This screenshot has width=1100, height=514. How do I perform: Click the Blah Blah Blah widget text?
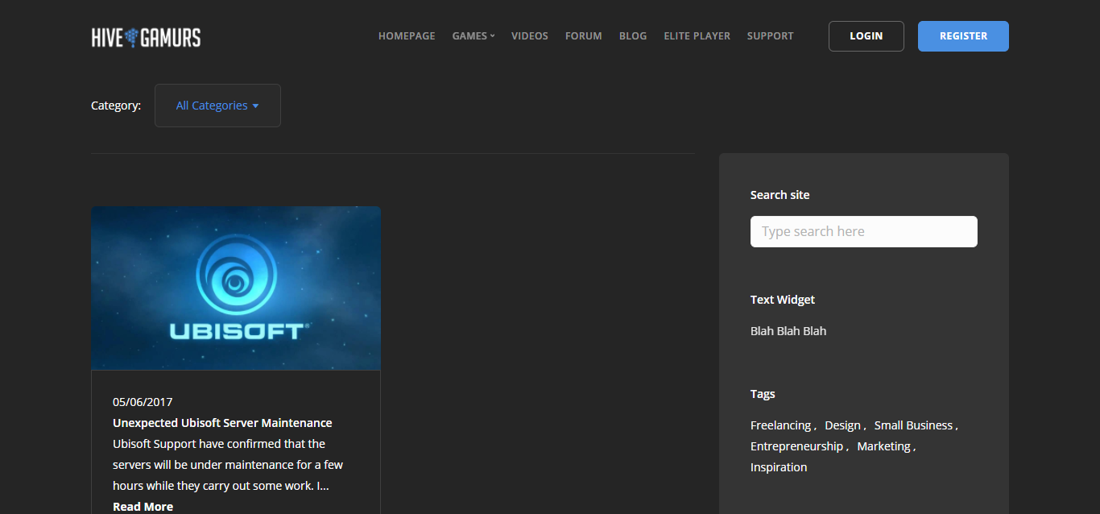point(788,331)
